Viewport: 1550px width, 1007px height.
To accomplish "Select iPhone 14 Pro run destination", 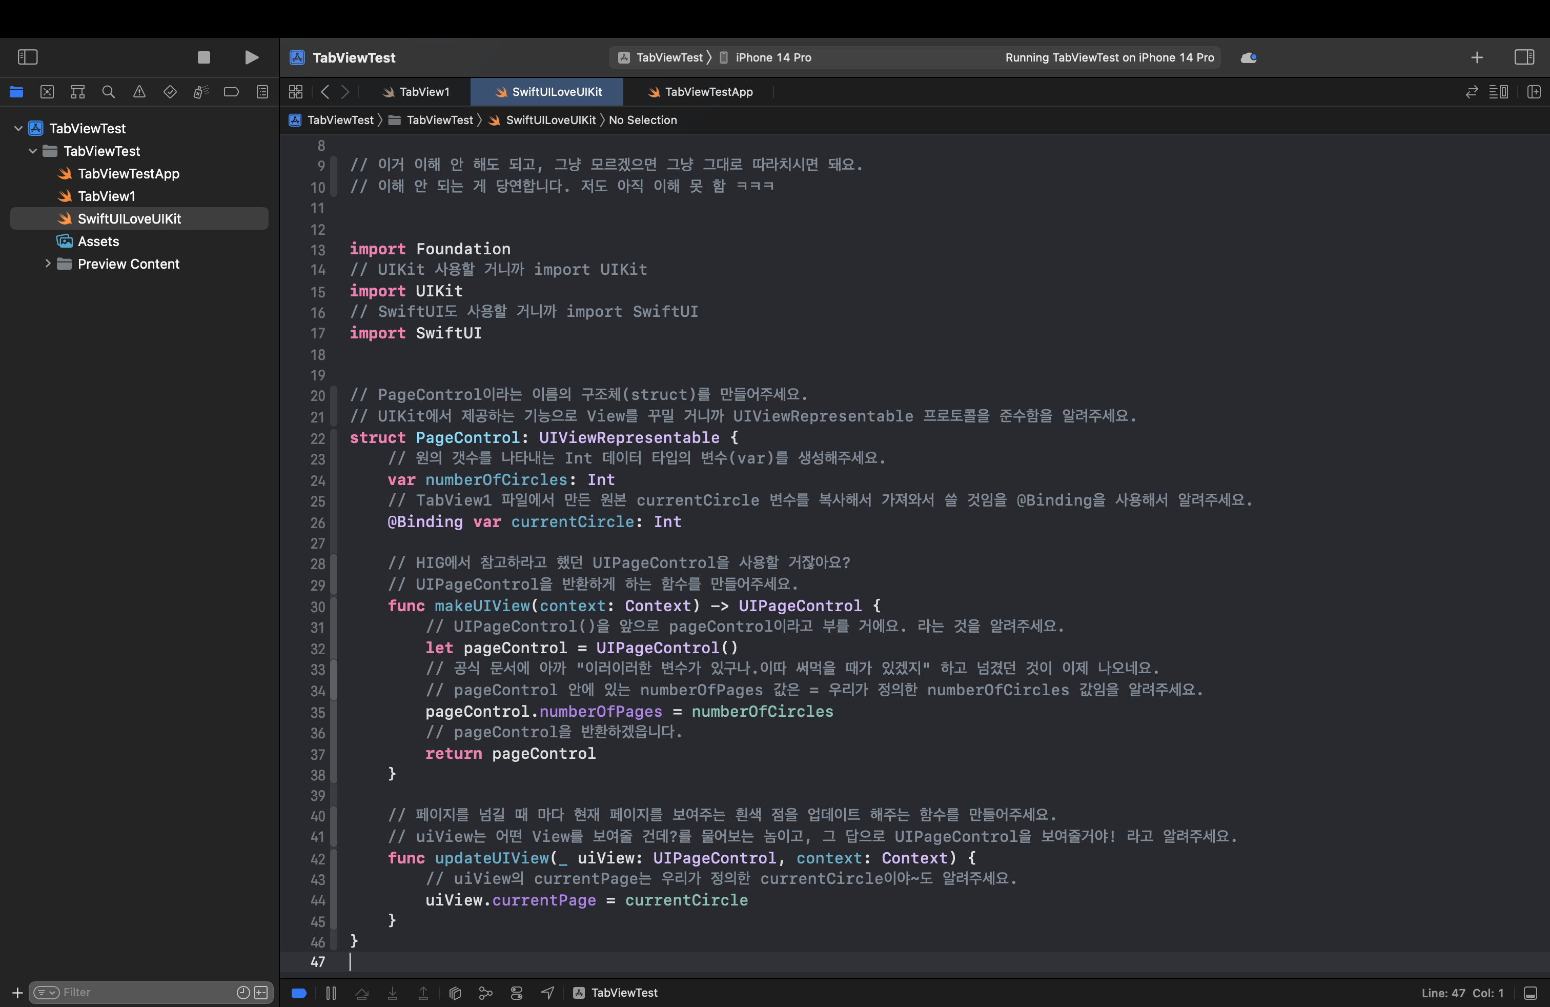I will click(x=772, y=57).
